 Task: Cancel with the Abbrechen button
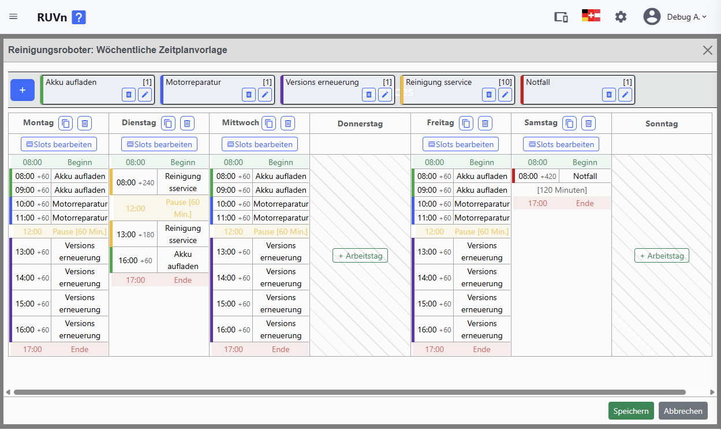[x=683, y=411]
